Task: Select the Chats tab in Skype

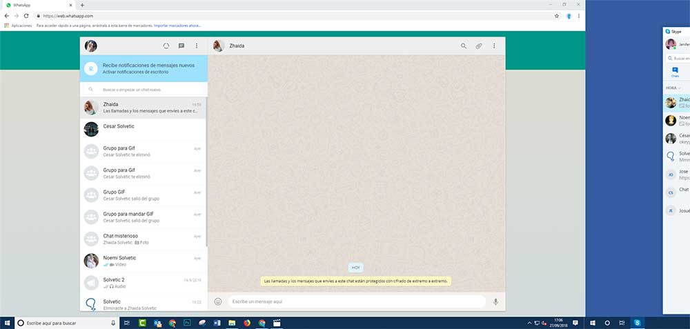Action: pos(675,72)
